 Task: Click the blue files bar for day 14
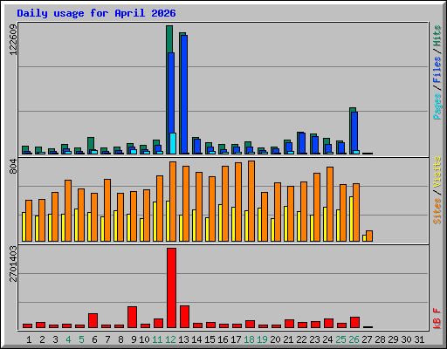click(197, 147)
